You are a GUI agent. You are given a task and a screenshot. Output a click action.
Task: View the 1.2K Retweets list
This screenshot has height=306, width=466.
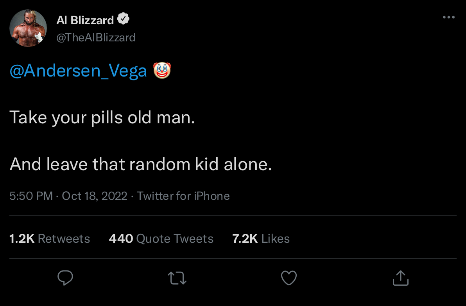[50, 238]
